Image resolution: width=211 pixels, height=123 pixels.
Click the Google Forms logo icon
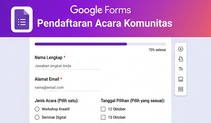point(22,19)
